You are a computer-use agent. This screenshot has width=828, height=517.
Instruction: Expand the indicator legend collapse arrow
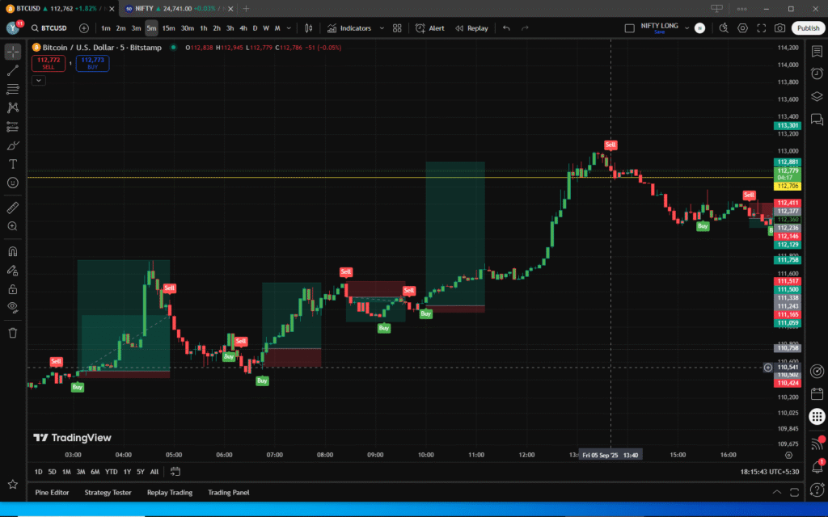click(39, 80)
